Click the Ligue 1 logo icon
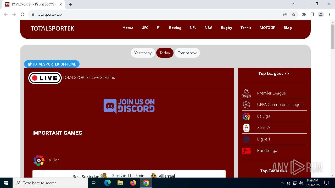The height and width of the screenshot is (188, 335). coord(246,139)
